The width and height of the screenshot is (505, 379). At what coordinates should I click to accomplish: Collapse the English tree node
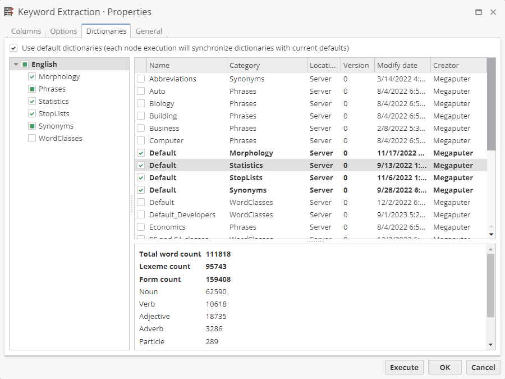tap(16, 65)
